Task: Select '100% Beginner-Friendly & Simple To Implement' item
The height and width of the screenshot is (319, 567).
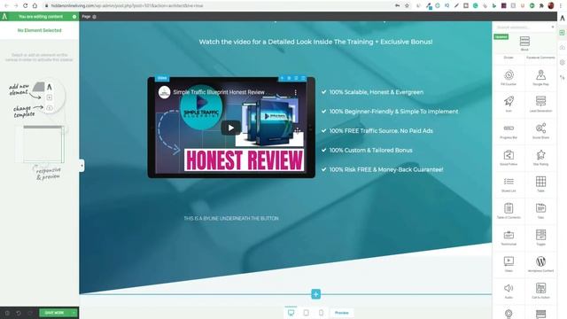Action: 393,112
